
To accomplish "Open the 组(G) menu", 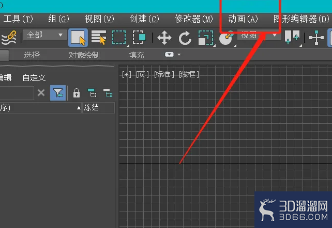I will (x=58, y=19).
